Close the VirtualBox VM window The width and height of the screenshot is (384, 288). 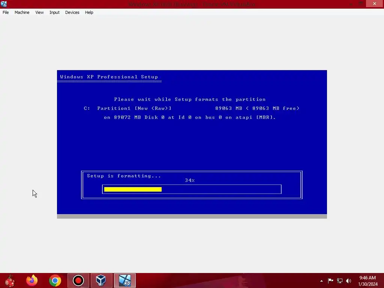[375, 3]
